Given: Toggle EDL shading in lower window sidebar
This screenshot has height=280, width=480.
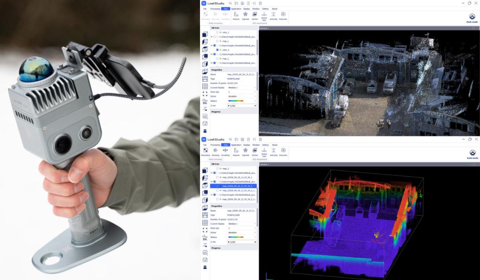Looking at the screenshot, I should (205, 238).
